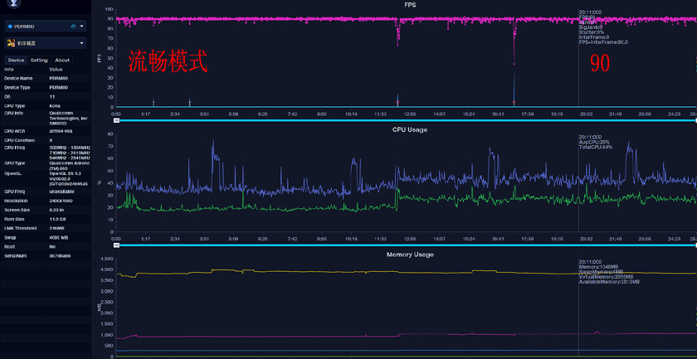Screen dimensions: 697x359
Task: Click the TotalCPU:44% readout
Action: click(x=596, y=147)
